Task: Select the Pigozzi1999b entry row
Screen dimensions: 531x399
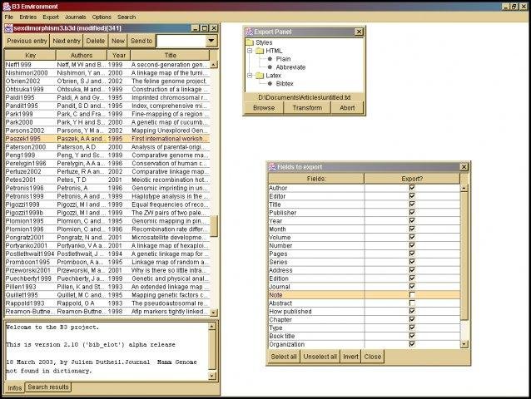Action: (107, 213)
